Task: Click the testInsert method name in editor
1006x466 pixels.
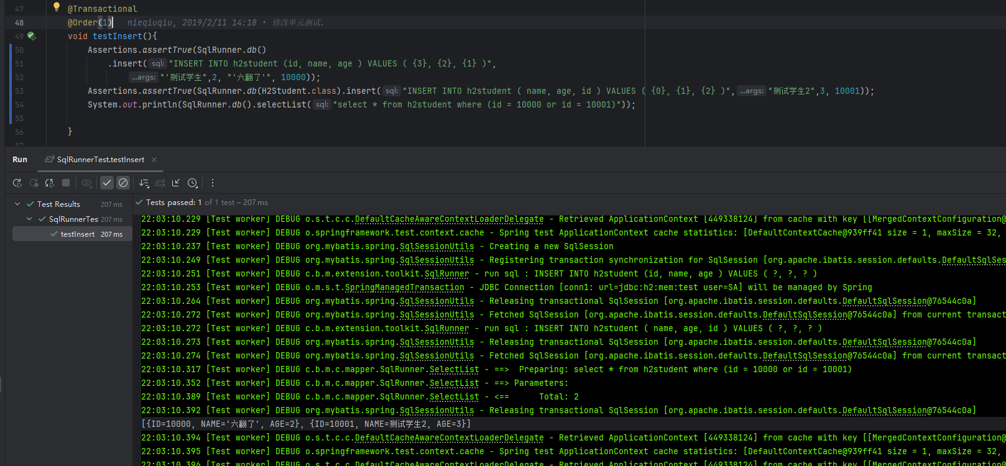Action: click(118, 36)
